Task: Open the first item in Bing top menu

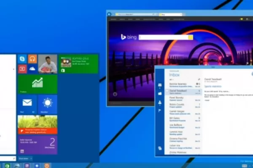Action: (x=113, y=19)
